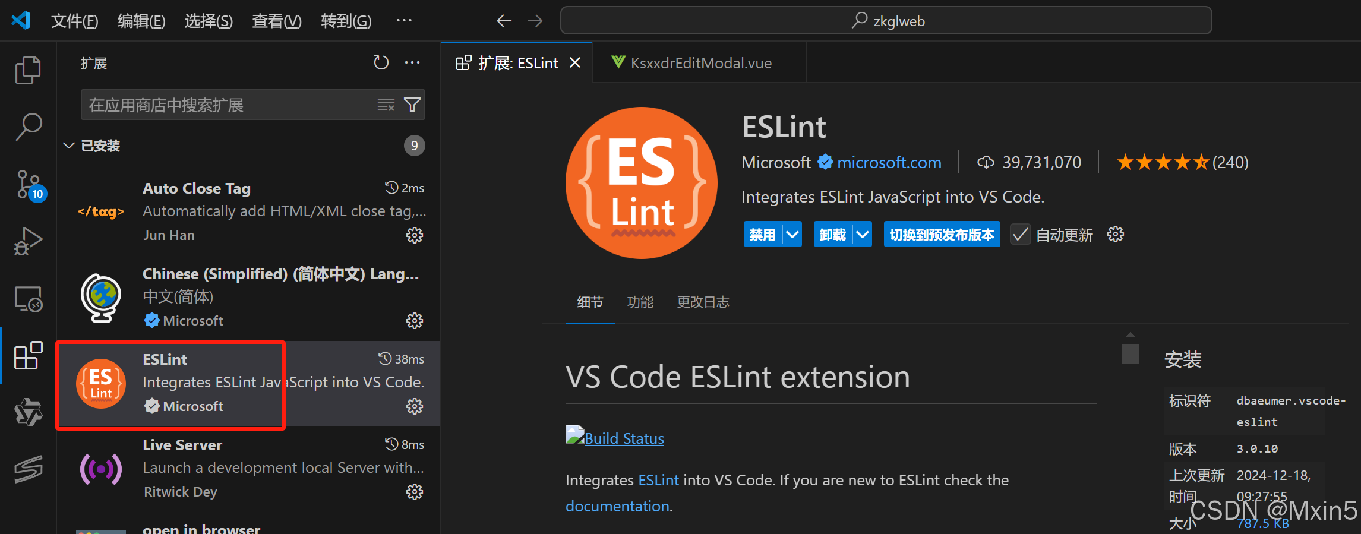The height and width of the screenshot is (534, 1361).
Task: Select the 功能 tab
Action: coord(640,302)
